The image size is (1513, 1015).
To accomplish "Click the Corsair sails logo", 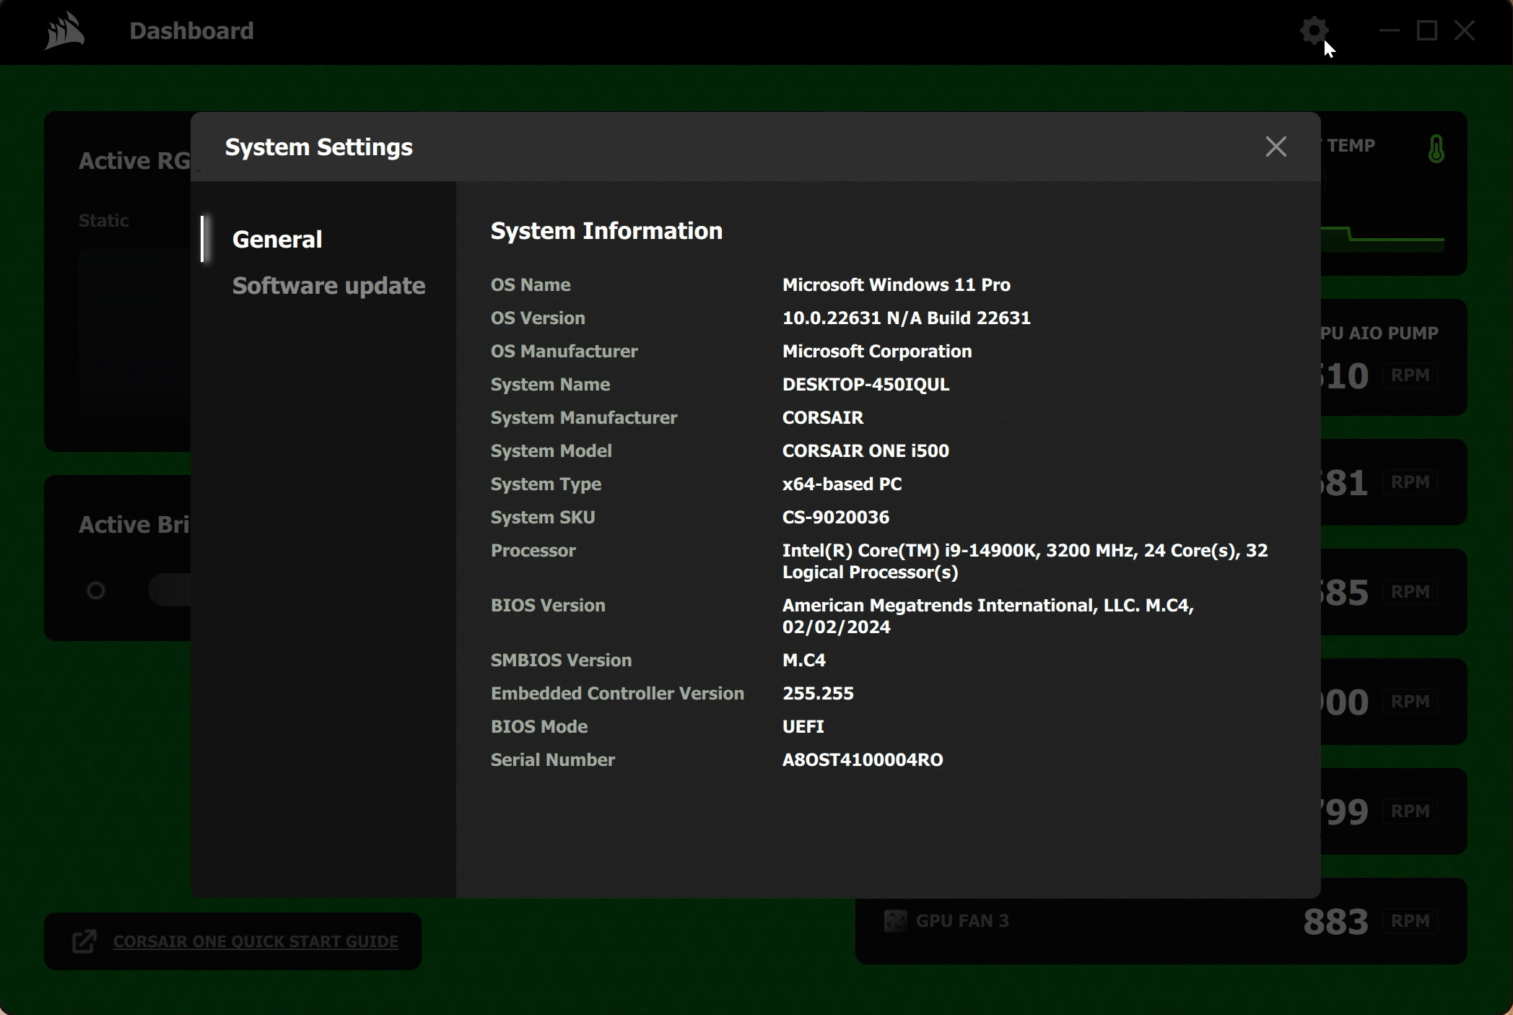I will (x=65, y=31).
